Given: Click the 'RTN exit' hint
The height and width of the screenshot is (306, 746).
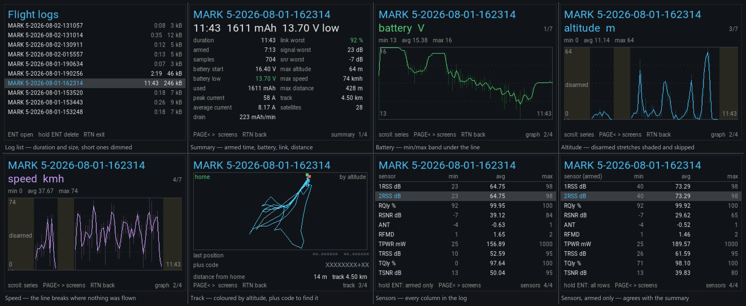Looking at the screenshot, I should pos(94,134).
